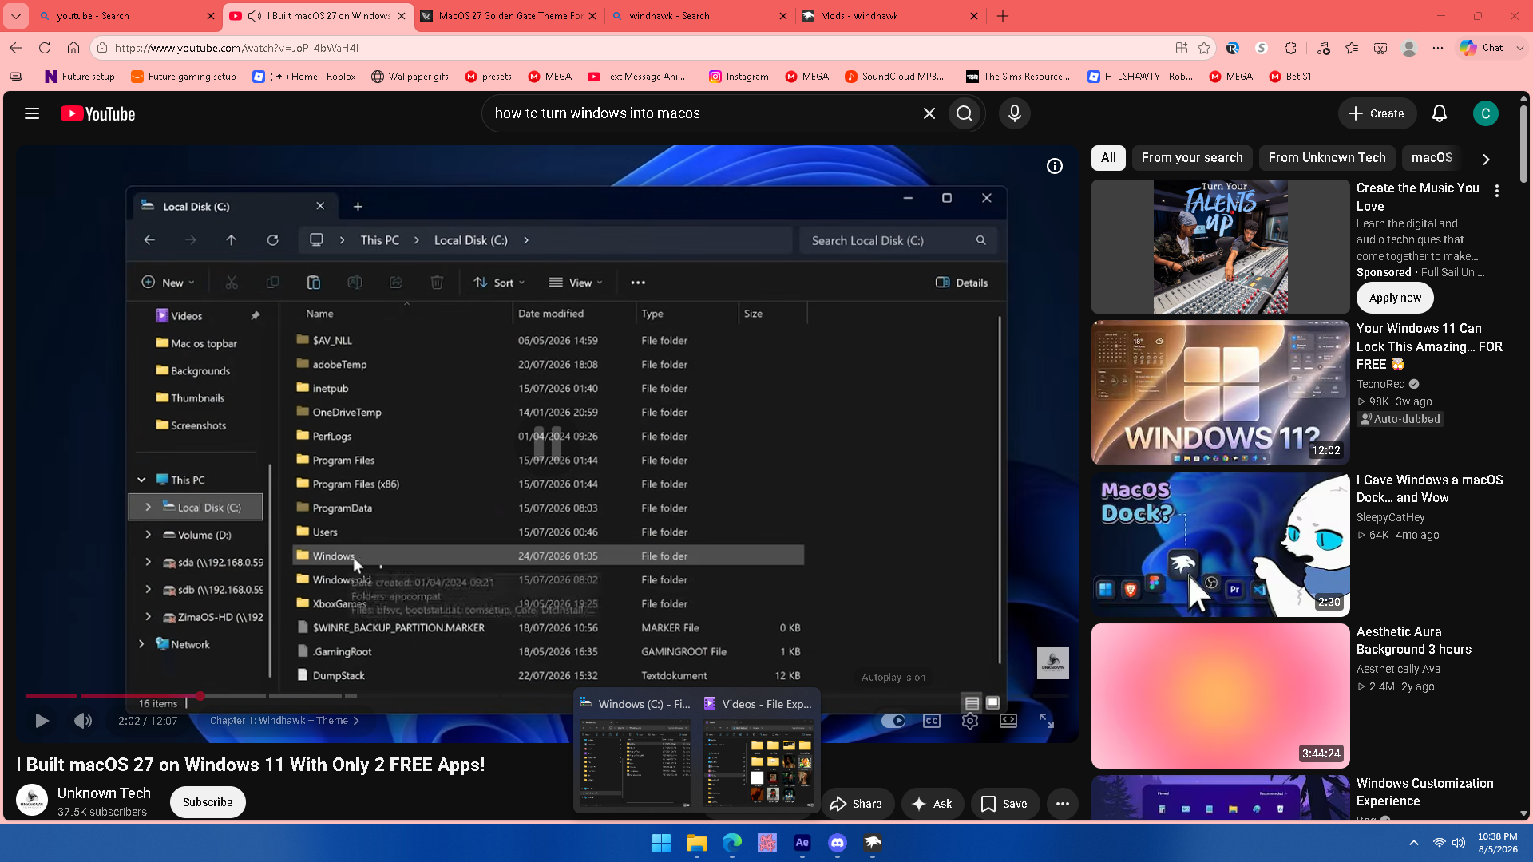The width and height of the screenshot is (1533, 862).
Task: Open the MacOS 27 Golden Gate Theme tab
Action: tap(509, 16)
